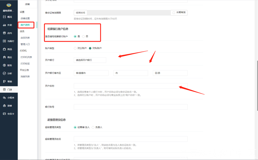Open 店内 in-store icon in sidebar
258x160 pixels.
(4, 33)
